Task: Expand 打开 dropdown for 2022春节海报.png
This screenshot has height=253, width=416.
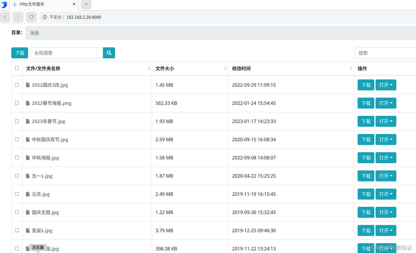Action: pyautogui.click(x=386, y=103)
